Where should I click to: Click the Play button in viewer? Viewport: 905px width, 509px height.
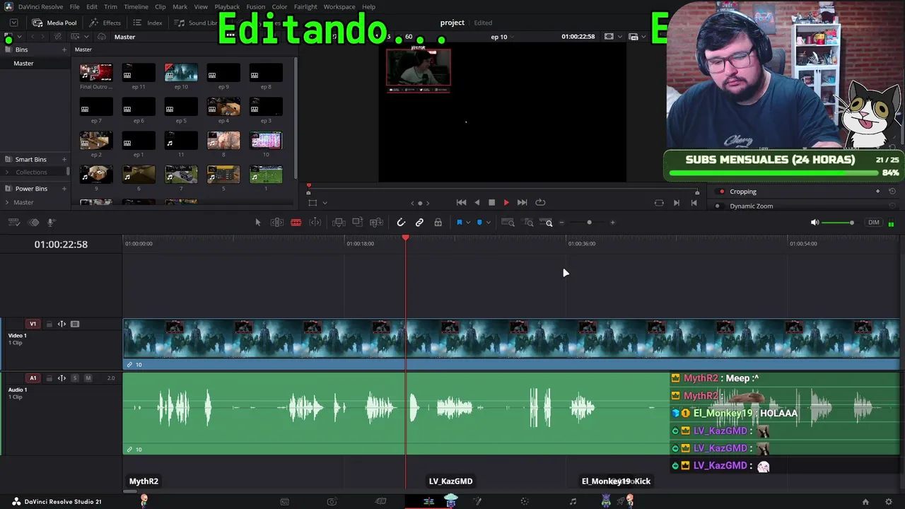point(506,203)
